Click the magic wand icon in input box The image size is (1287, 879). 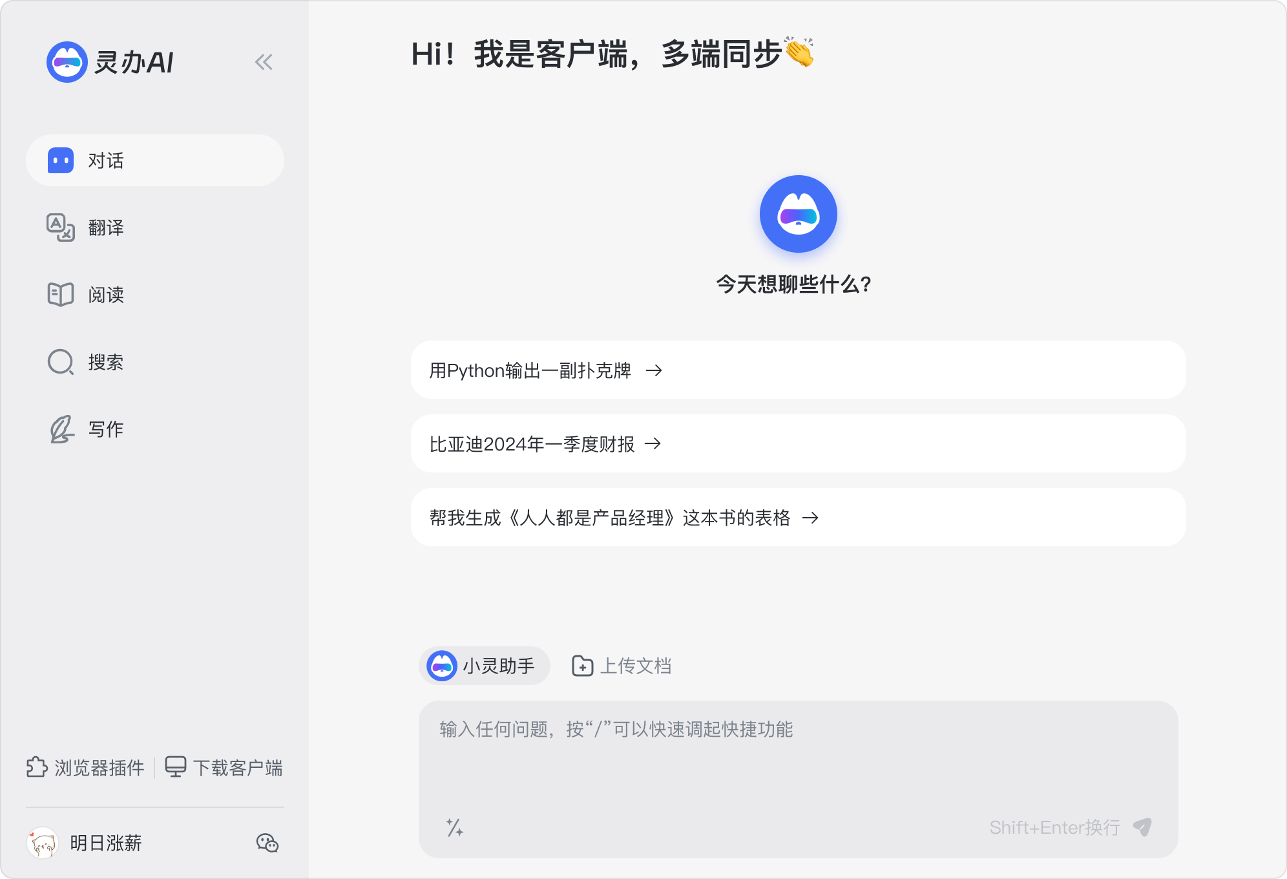455,828
